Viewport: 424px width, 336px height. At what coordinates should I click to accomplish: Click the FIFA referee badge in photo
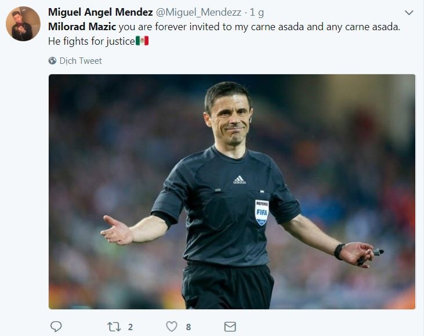pyautogui.click(x=262, y=212)
